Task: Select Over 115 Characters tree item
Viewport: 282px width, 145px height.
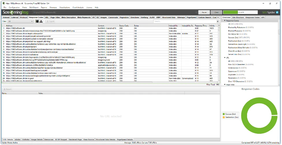Action: pyautogui.click(x=240, y=81)
